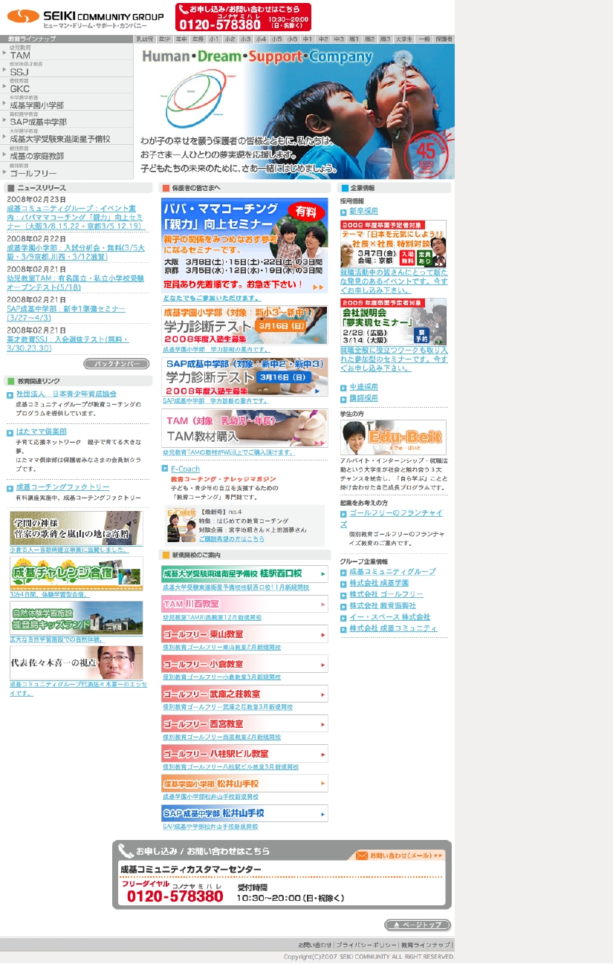
Task: Open the TAM 川西教室 button
Action: 244,604
